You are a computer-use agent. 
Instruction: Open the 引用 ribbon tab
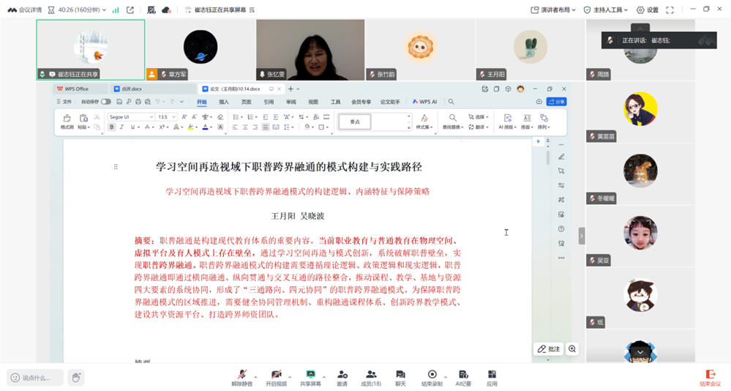coord(269,102)
